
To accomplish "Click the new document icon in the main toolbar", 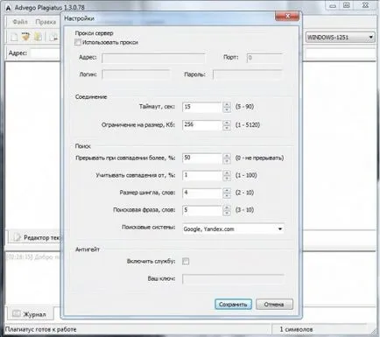I will tap(14, 37).
